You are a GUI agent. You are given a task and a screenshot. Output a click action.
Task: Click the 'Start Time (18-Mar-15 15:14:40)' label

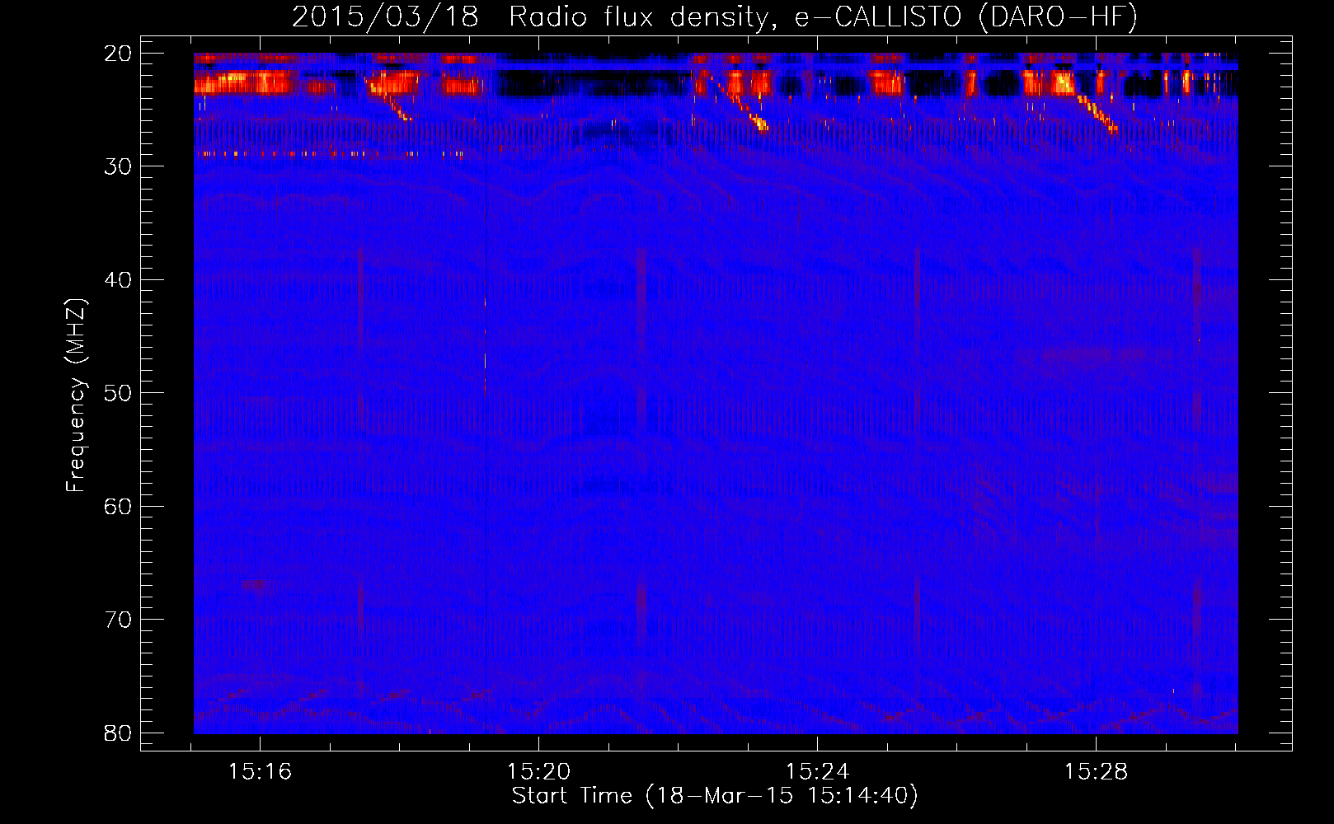coord(715,796)
